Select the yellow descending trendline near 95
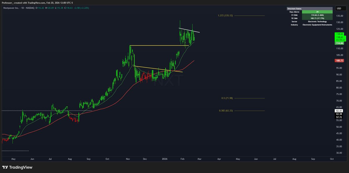This screenshot has width=349, height=173. click(x=158, y=69)
